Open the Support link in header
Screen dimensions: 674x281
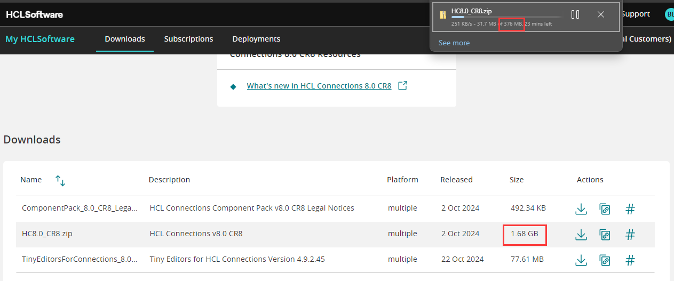point(636,14)
